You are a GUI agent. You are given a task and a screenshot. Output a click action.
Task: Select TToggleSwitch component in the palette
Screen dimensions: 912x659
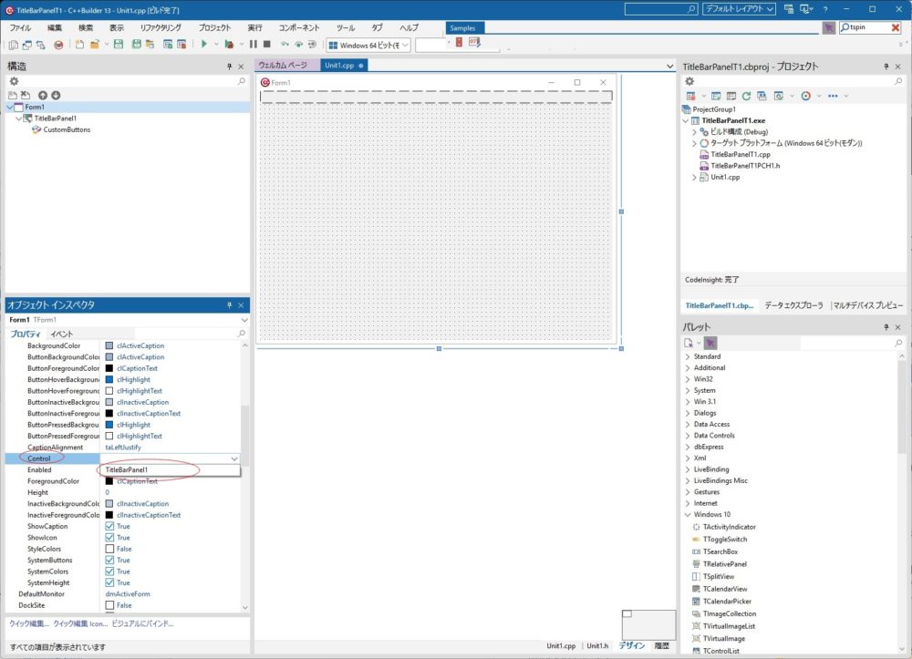725,539
